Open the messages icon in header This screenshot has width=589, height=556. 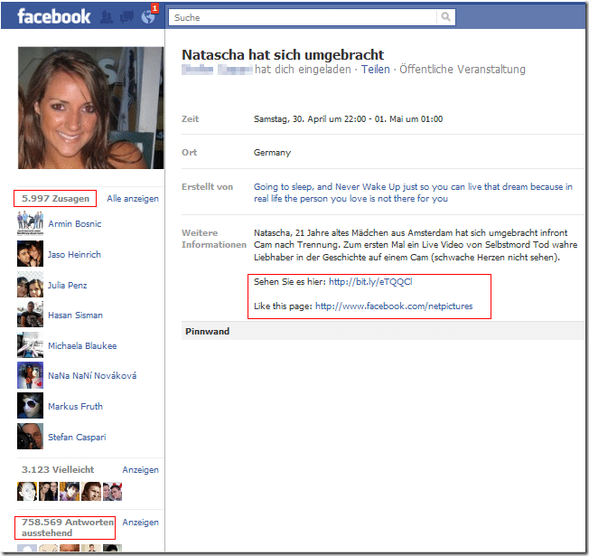point(127,17)
